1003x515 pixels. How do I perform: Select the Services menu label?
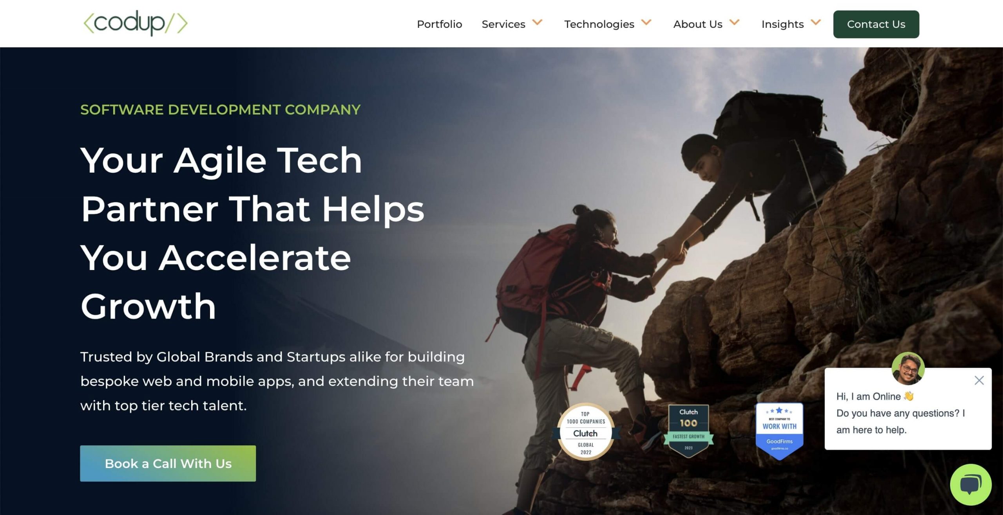503,24
